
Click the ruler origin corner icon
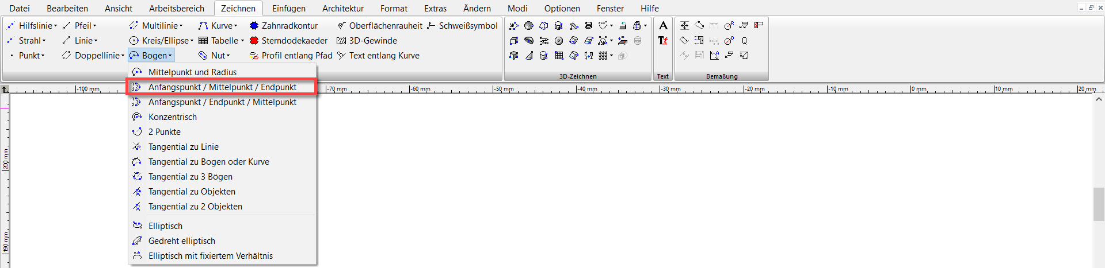pos(5,89)
